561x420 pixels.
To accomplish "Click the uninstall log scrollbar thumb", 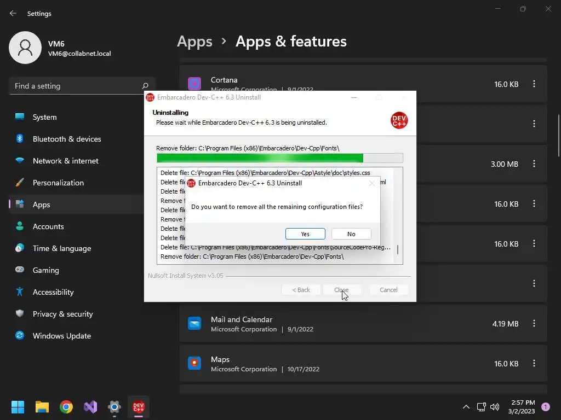I will pos(398,249).
